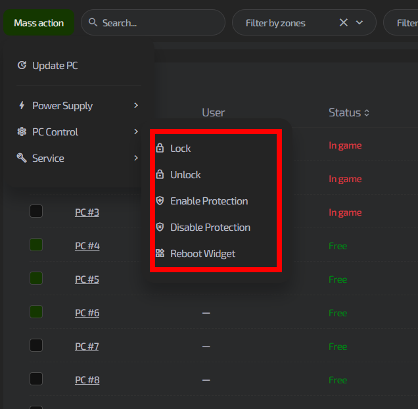Open the Filter by zones dropdown arrow

point(360,23)
